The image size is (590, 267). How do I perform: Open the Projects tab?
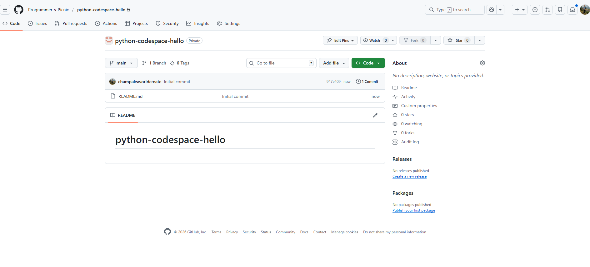coord(136,23)
